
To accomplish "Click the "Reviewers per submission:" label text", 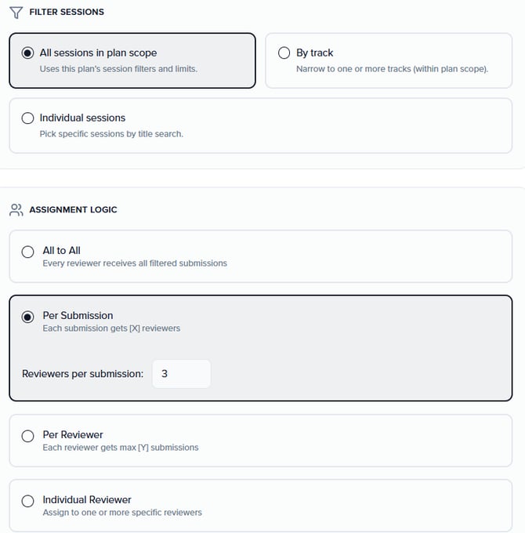I will coord(82,374).
